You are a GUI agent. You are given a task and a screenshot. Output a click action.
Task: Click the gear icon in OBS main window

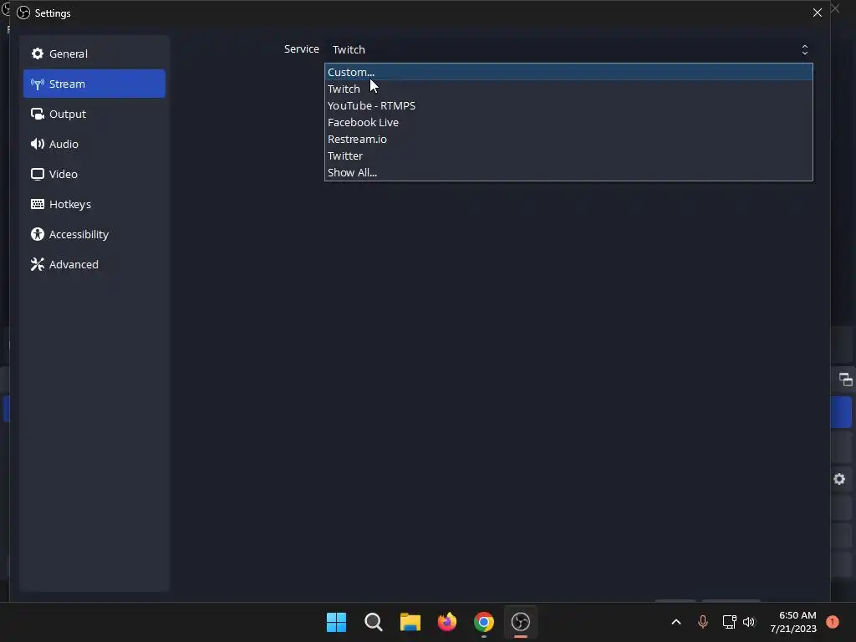[x=839, y=479]
